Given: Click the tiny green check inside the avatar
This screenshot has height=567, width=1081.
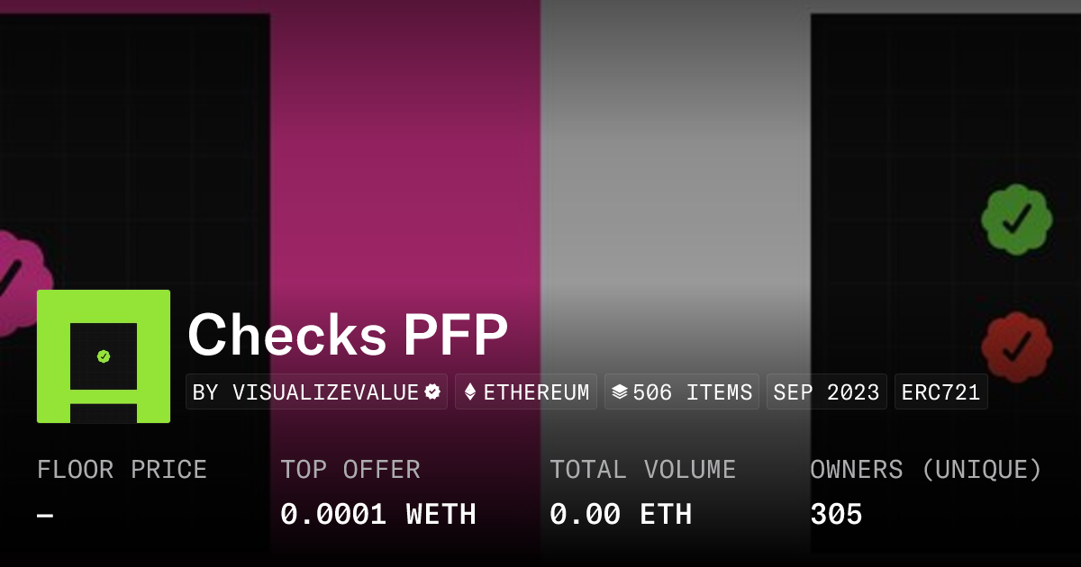Looking at the screenshot, I should click(x=104, y=356).
